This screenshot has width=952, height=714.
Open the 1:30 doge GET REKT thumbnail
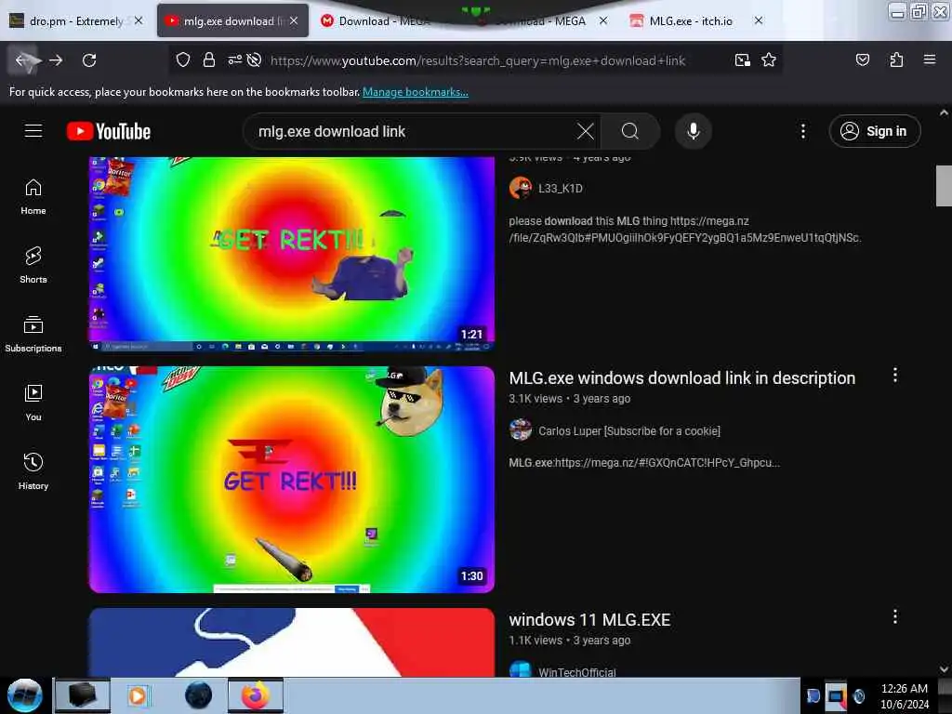291,479
